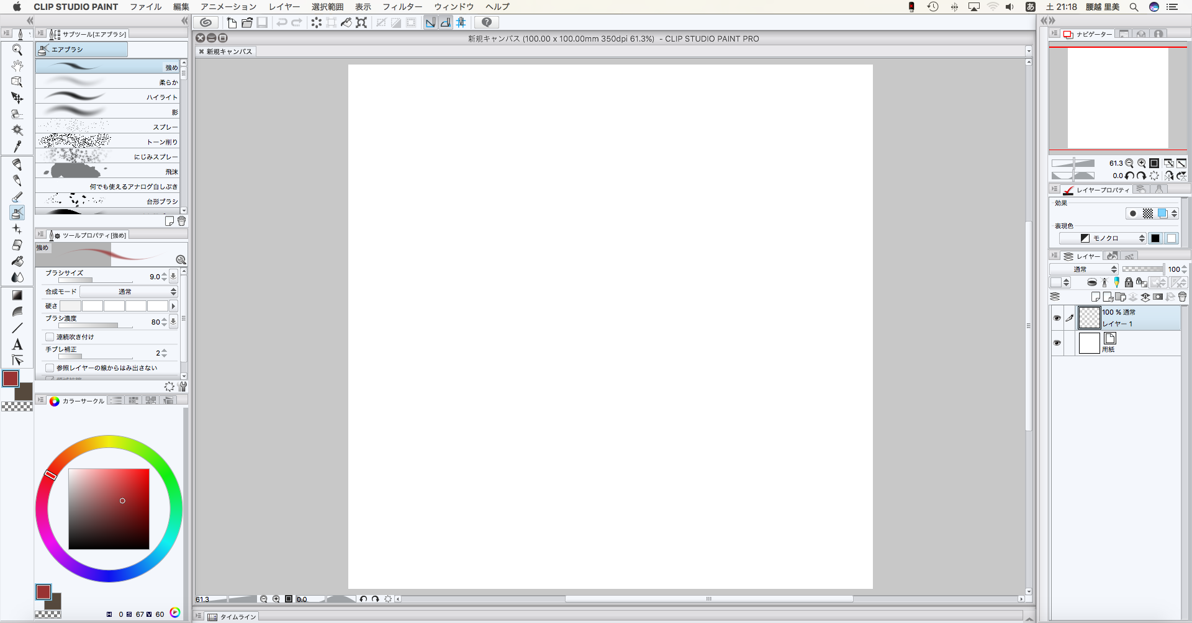This screenshot has height=623, width=1192.
Task: Open the layer effect dropdown arrows
Action: (x=1174, y=213)
